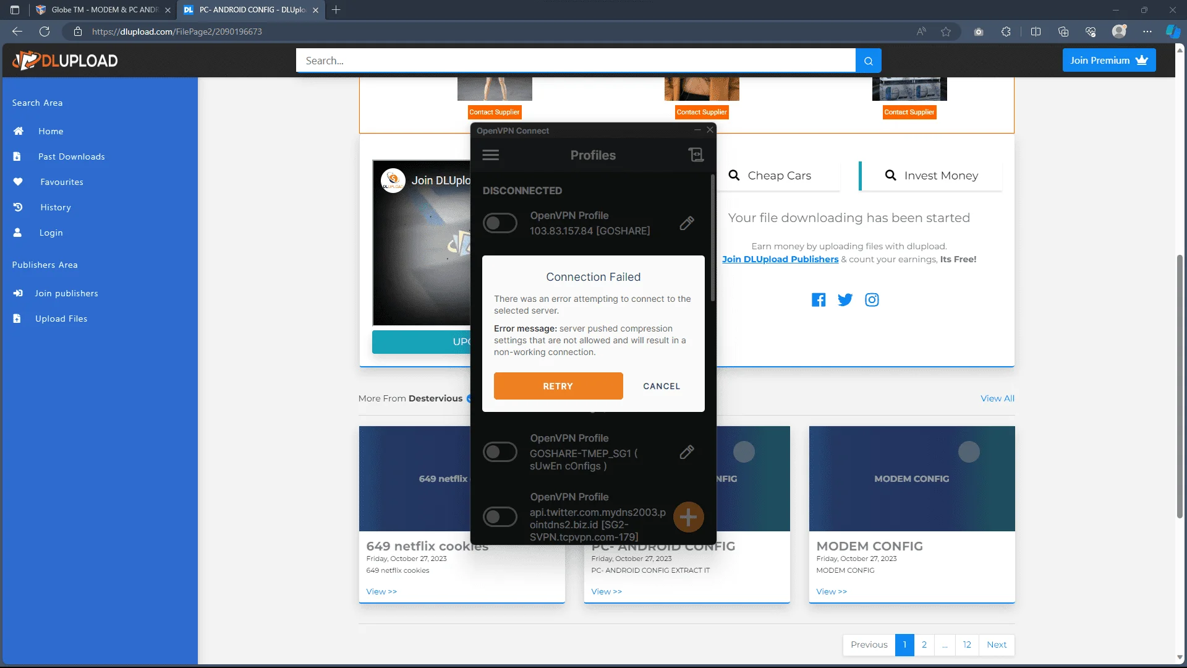
Task: Edit the GOSHARE-TMEP_SG1 profile
Action: (687, 452)
